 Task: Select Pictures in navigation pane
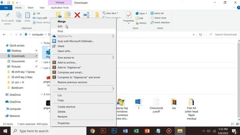coord(16,67)
